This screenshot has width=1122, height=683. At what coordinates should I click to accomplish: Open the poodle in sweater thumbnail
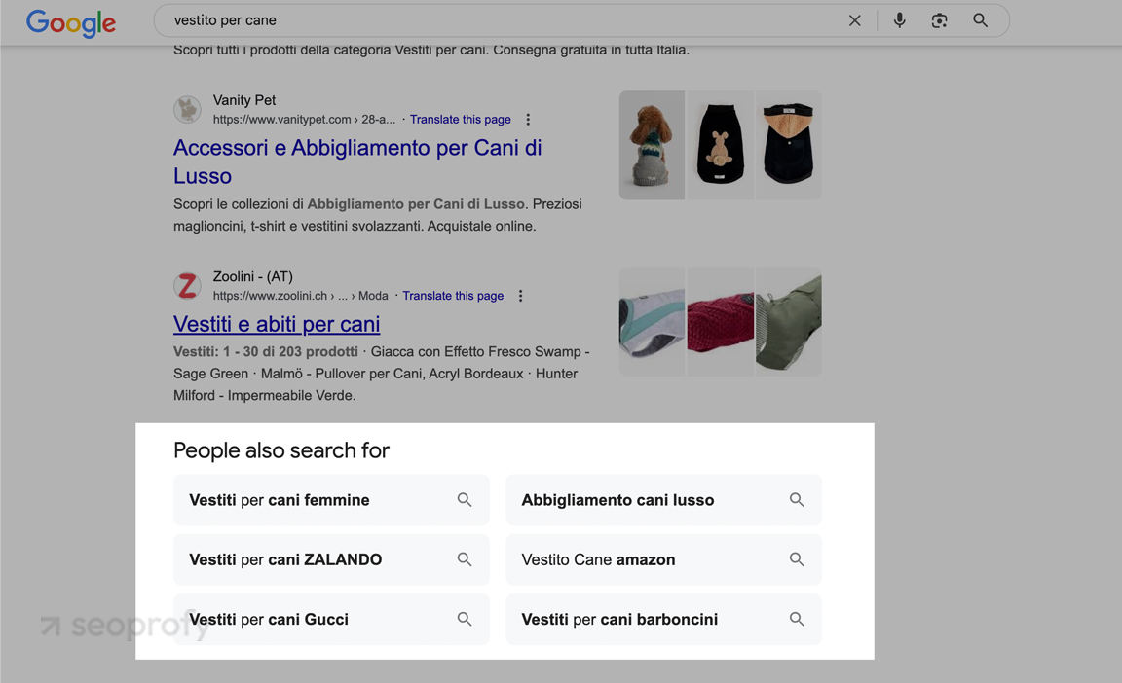coord(652,145)
